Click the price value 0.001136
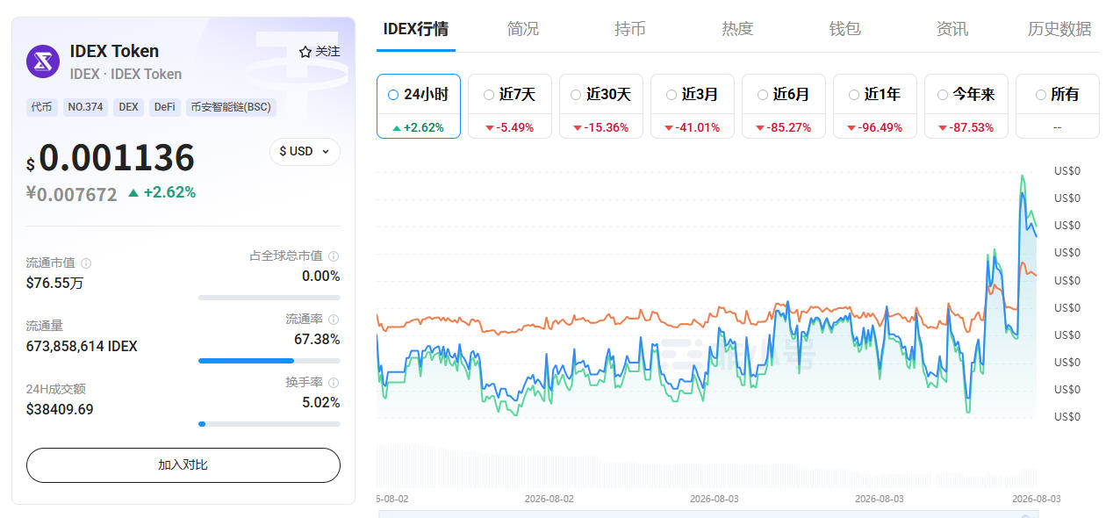The image size is (1113, 518). pyautogui.click(x=117, y=158)
